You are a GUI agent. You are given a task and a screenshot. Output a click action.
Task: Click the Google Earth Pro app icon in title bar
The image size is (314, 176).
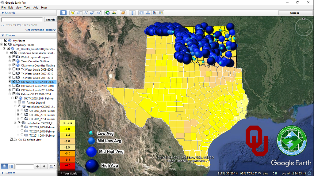tap(2, 2)
